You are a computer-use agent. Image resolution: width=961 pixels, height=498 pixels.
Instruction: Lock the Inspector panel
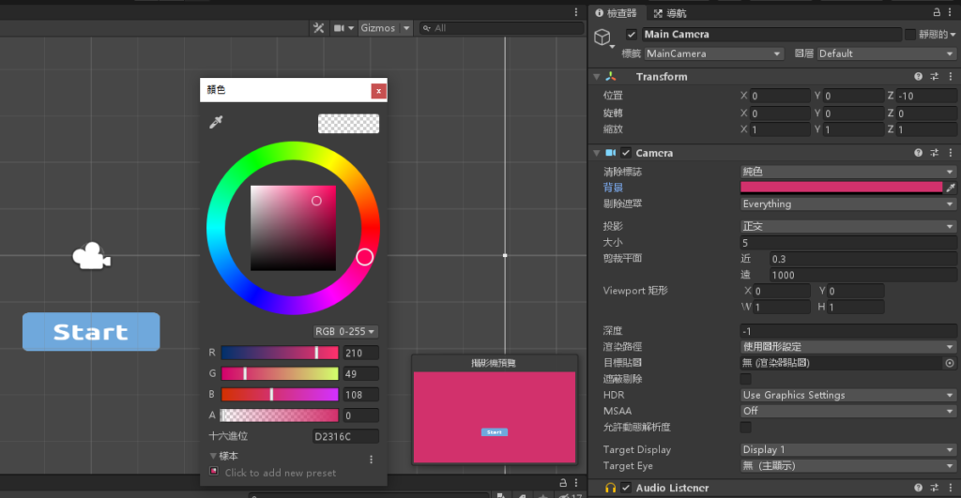936,12
